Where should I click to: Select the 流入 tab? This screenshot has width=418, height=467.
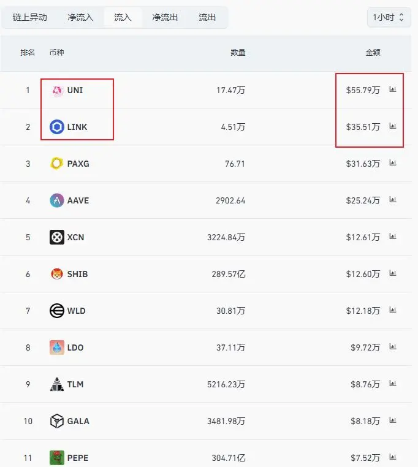coord(123,18)
